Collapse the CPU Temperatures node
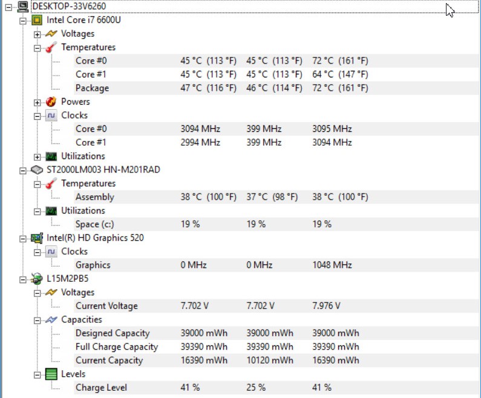This screenshot has height=398, width=481. [x=37, y=48]
